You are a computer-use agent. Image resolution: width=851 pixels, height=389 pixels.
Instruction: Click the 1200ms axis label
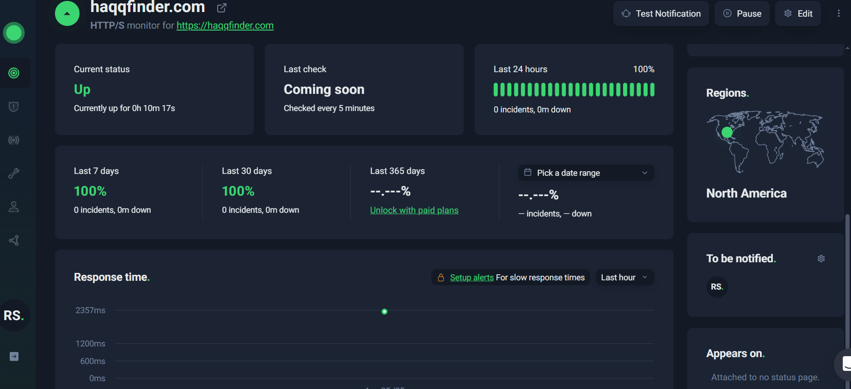coord(91,344)
